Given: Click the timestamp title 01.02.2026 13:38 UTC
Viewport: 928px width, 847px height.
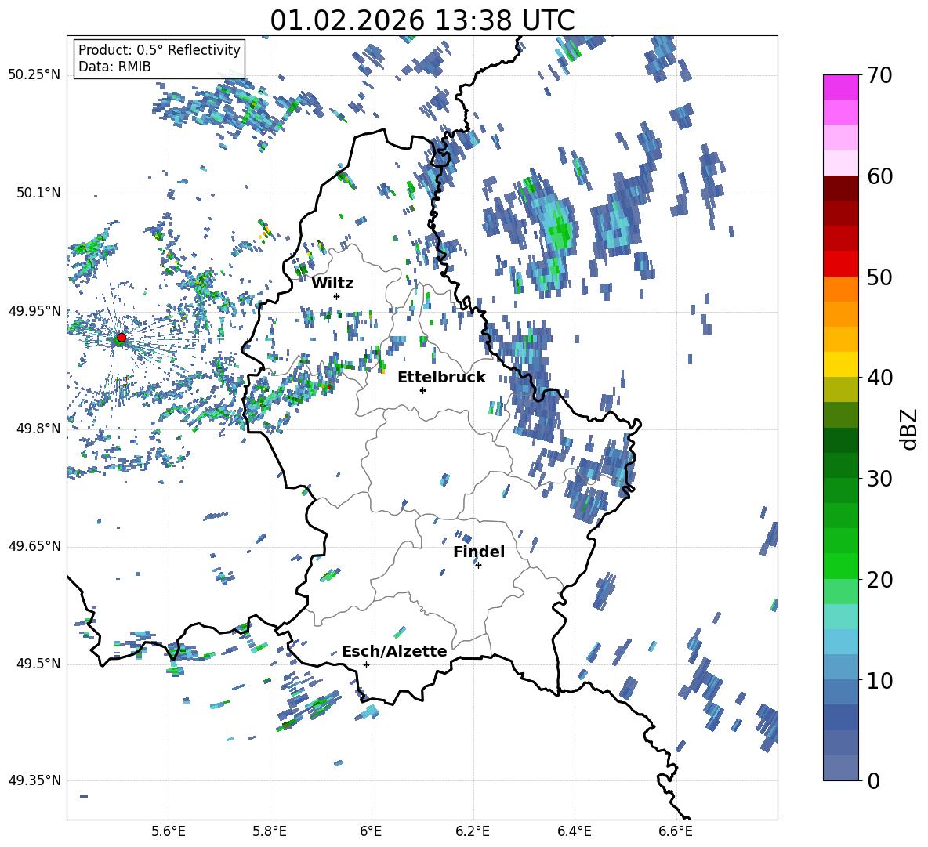Looking at the screenshot, I should tap(422, 20).
